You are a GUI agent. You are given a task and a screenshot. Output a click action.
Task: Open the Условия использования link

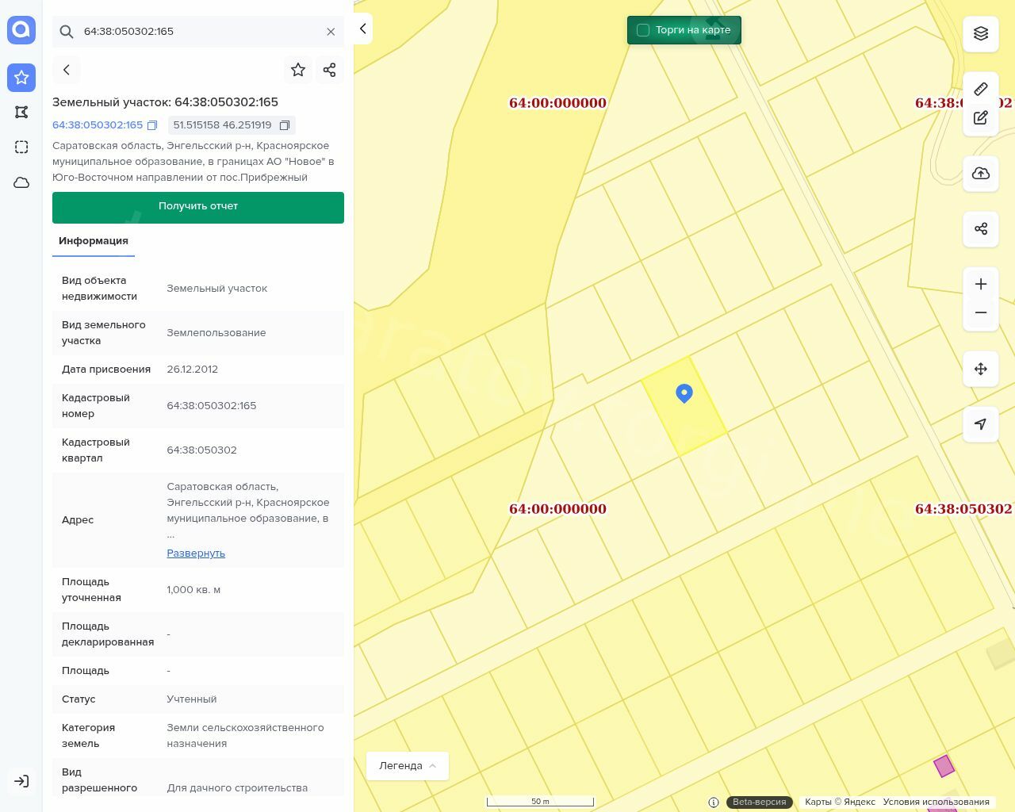(936, 802)
